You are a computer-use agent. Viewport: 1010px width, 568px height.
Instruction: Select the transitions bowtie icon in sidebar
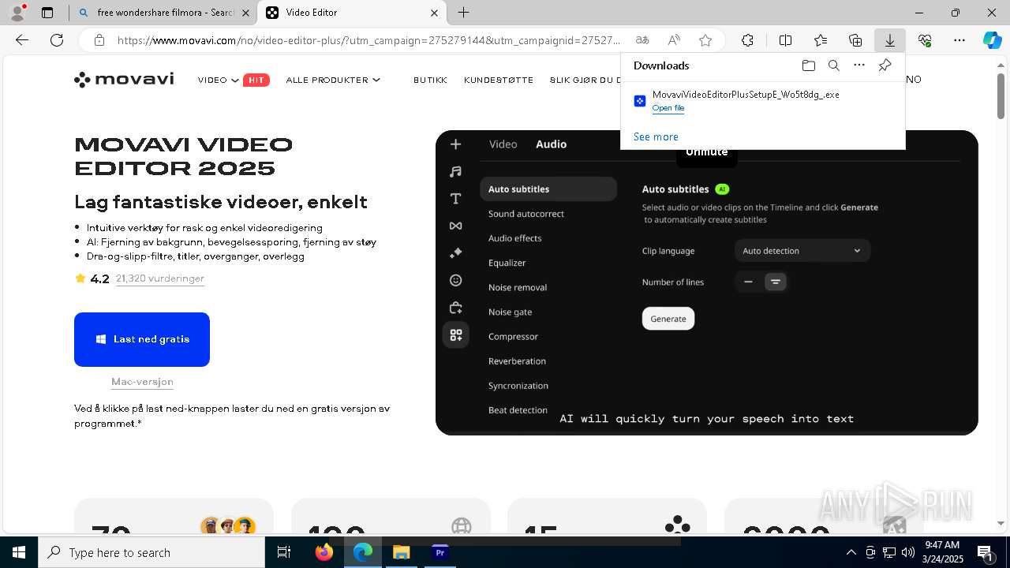click(x=455, y=226)
